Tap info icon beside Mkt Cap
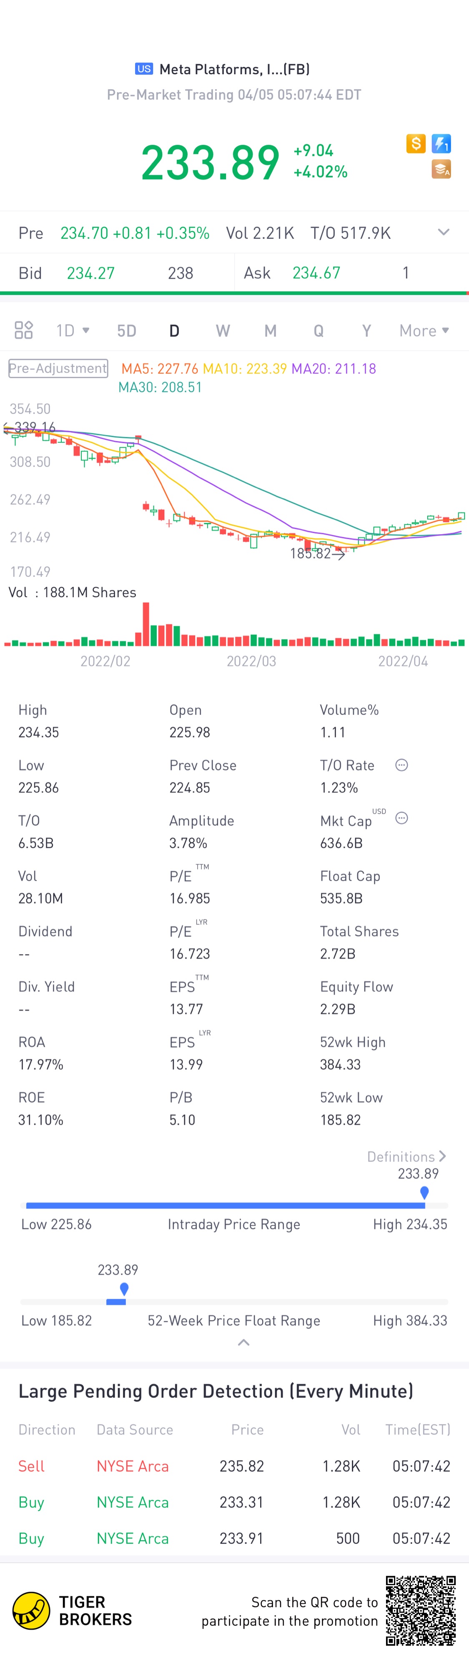 pos(401,818)
